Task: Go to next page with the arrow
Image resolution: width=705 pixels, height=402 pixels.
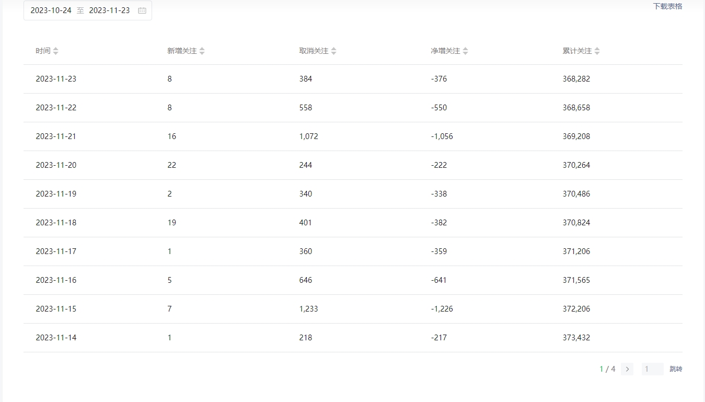Action: click(x=627, y=369)
